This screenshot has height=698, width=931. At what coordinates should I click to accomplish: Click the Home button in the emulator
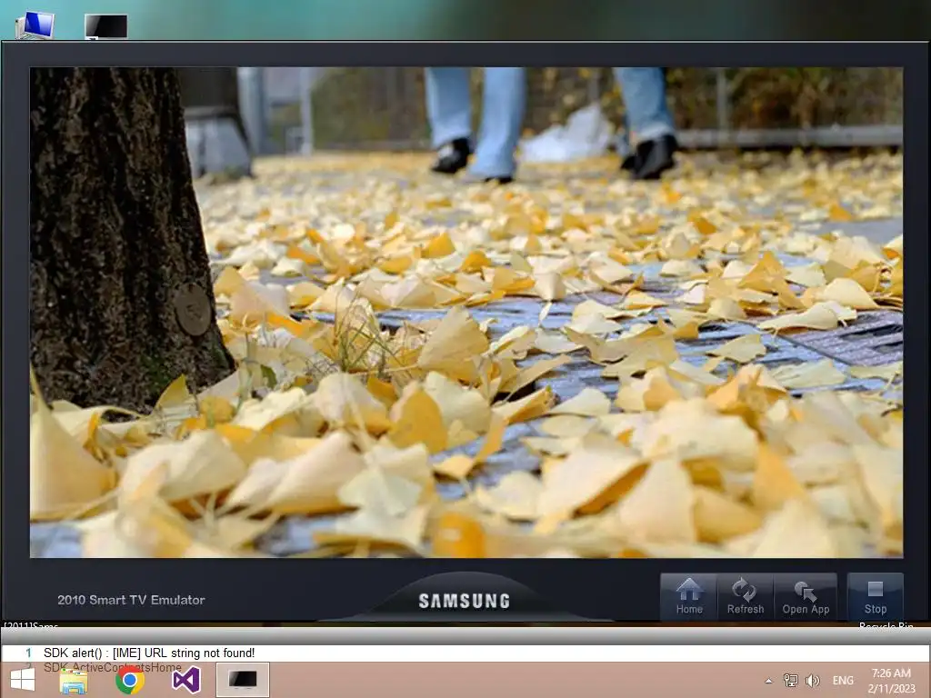689,597
